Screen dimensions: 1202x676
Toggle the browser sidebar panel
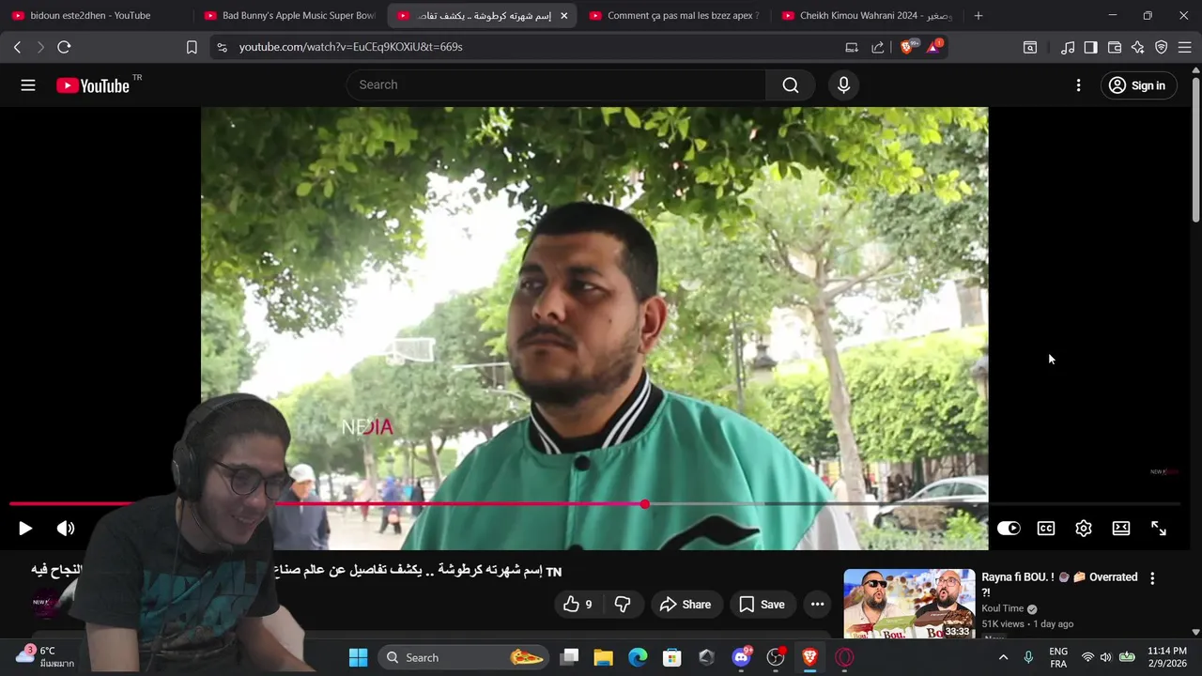1090,47
